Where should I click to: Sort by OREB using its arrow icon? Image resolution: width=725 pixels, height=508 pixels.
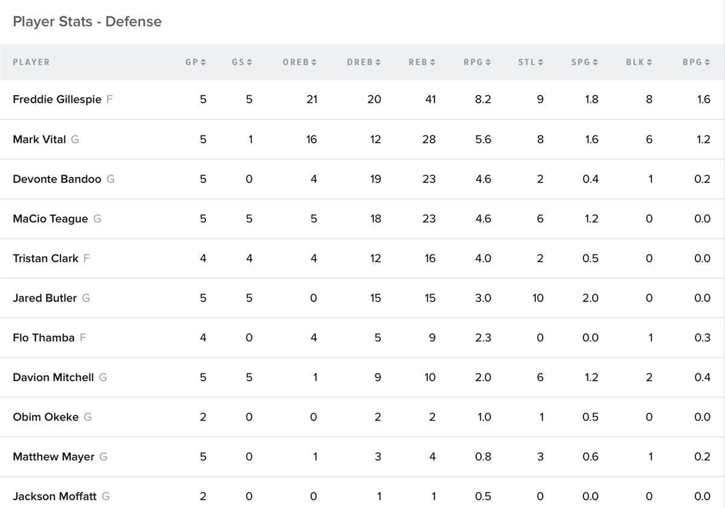[x=314, y=62]
